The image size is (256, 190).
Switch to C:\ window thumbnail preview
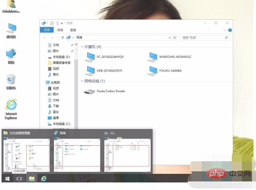(x=127, y=155)
